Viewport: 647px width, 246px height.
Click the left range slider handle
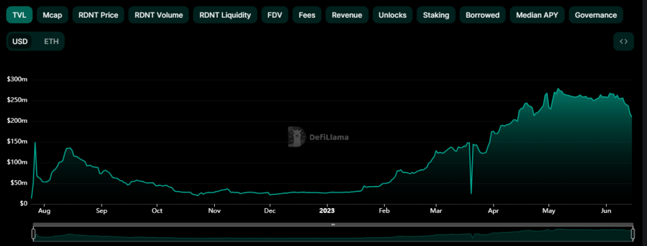click(33, 234)
